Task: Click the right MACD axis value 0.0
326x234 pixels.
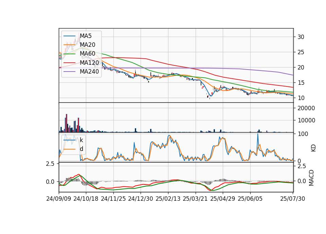Action: click(302, 181)
